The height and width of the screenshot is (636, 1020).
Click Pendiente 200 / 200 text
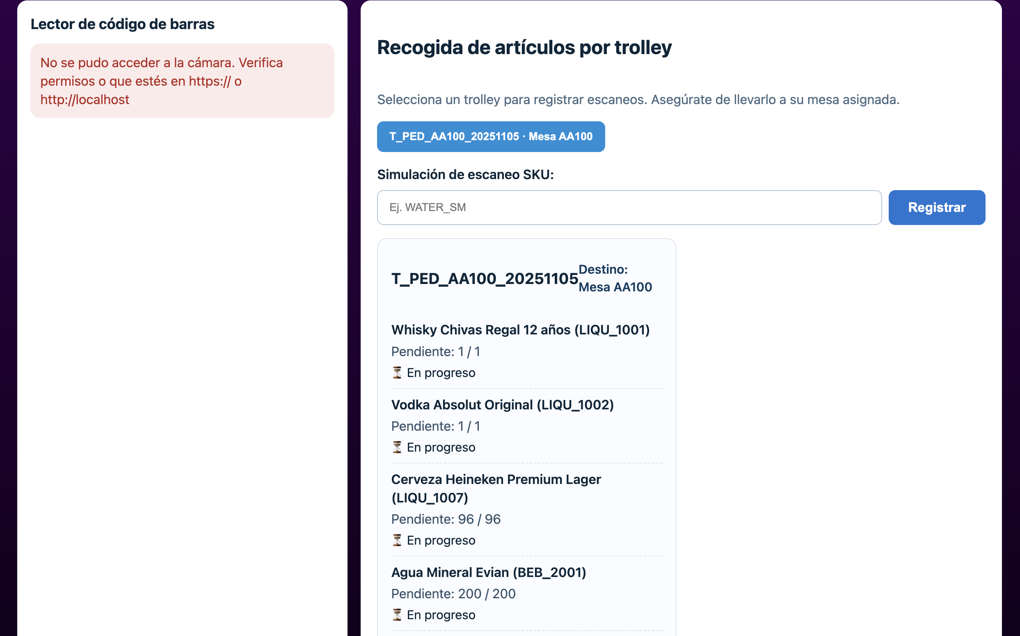453,593
